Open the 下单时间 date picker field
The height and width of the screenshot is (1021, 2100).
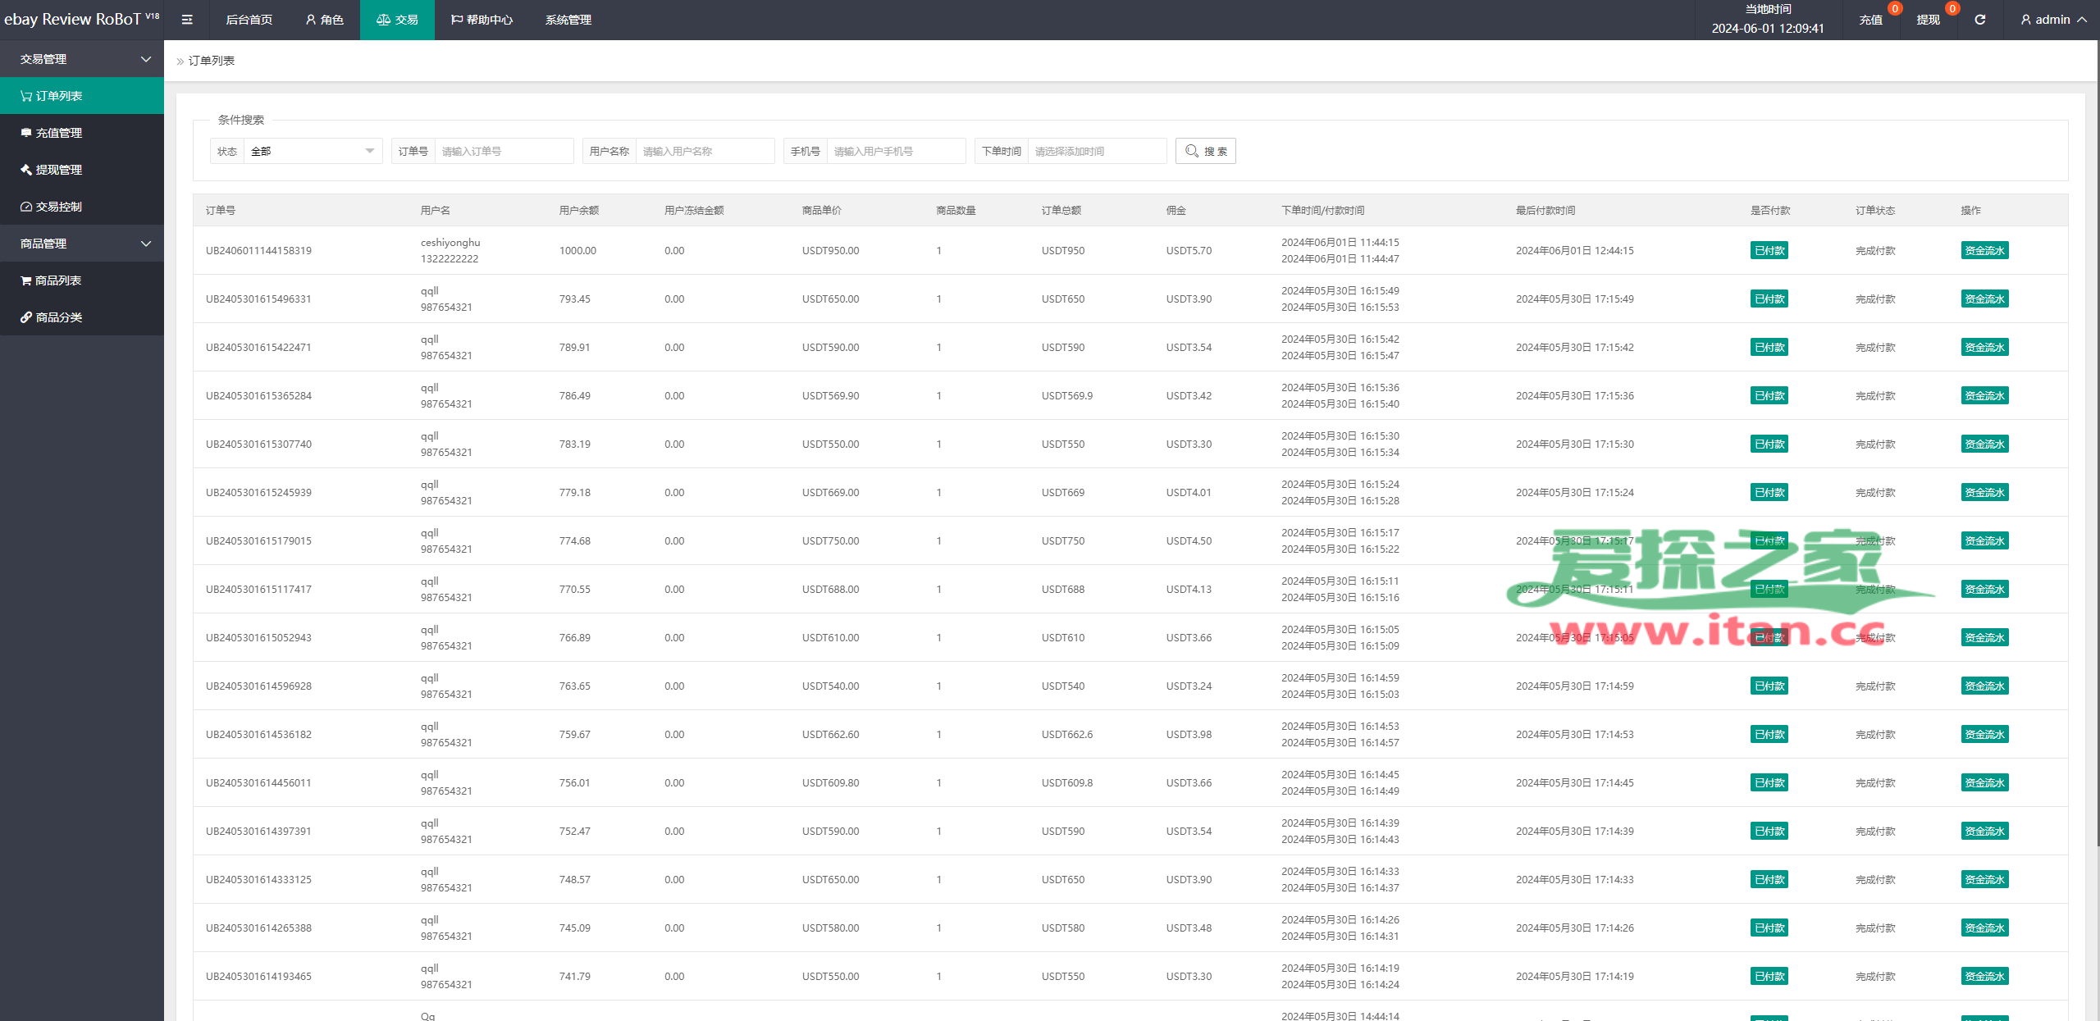coord(1097,151)
